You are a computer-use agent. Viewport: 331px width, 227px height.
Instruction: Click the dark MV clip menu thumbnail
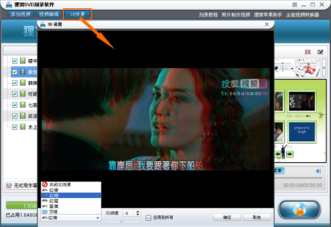click(302, 101)
